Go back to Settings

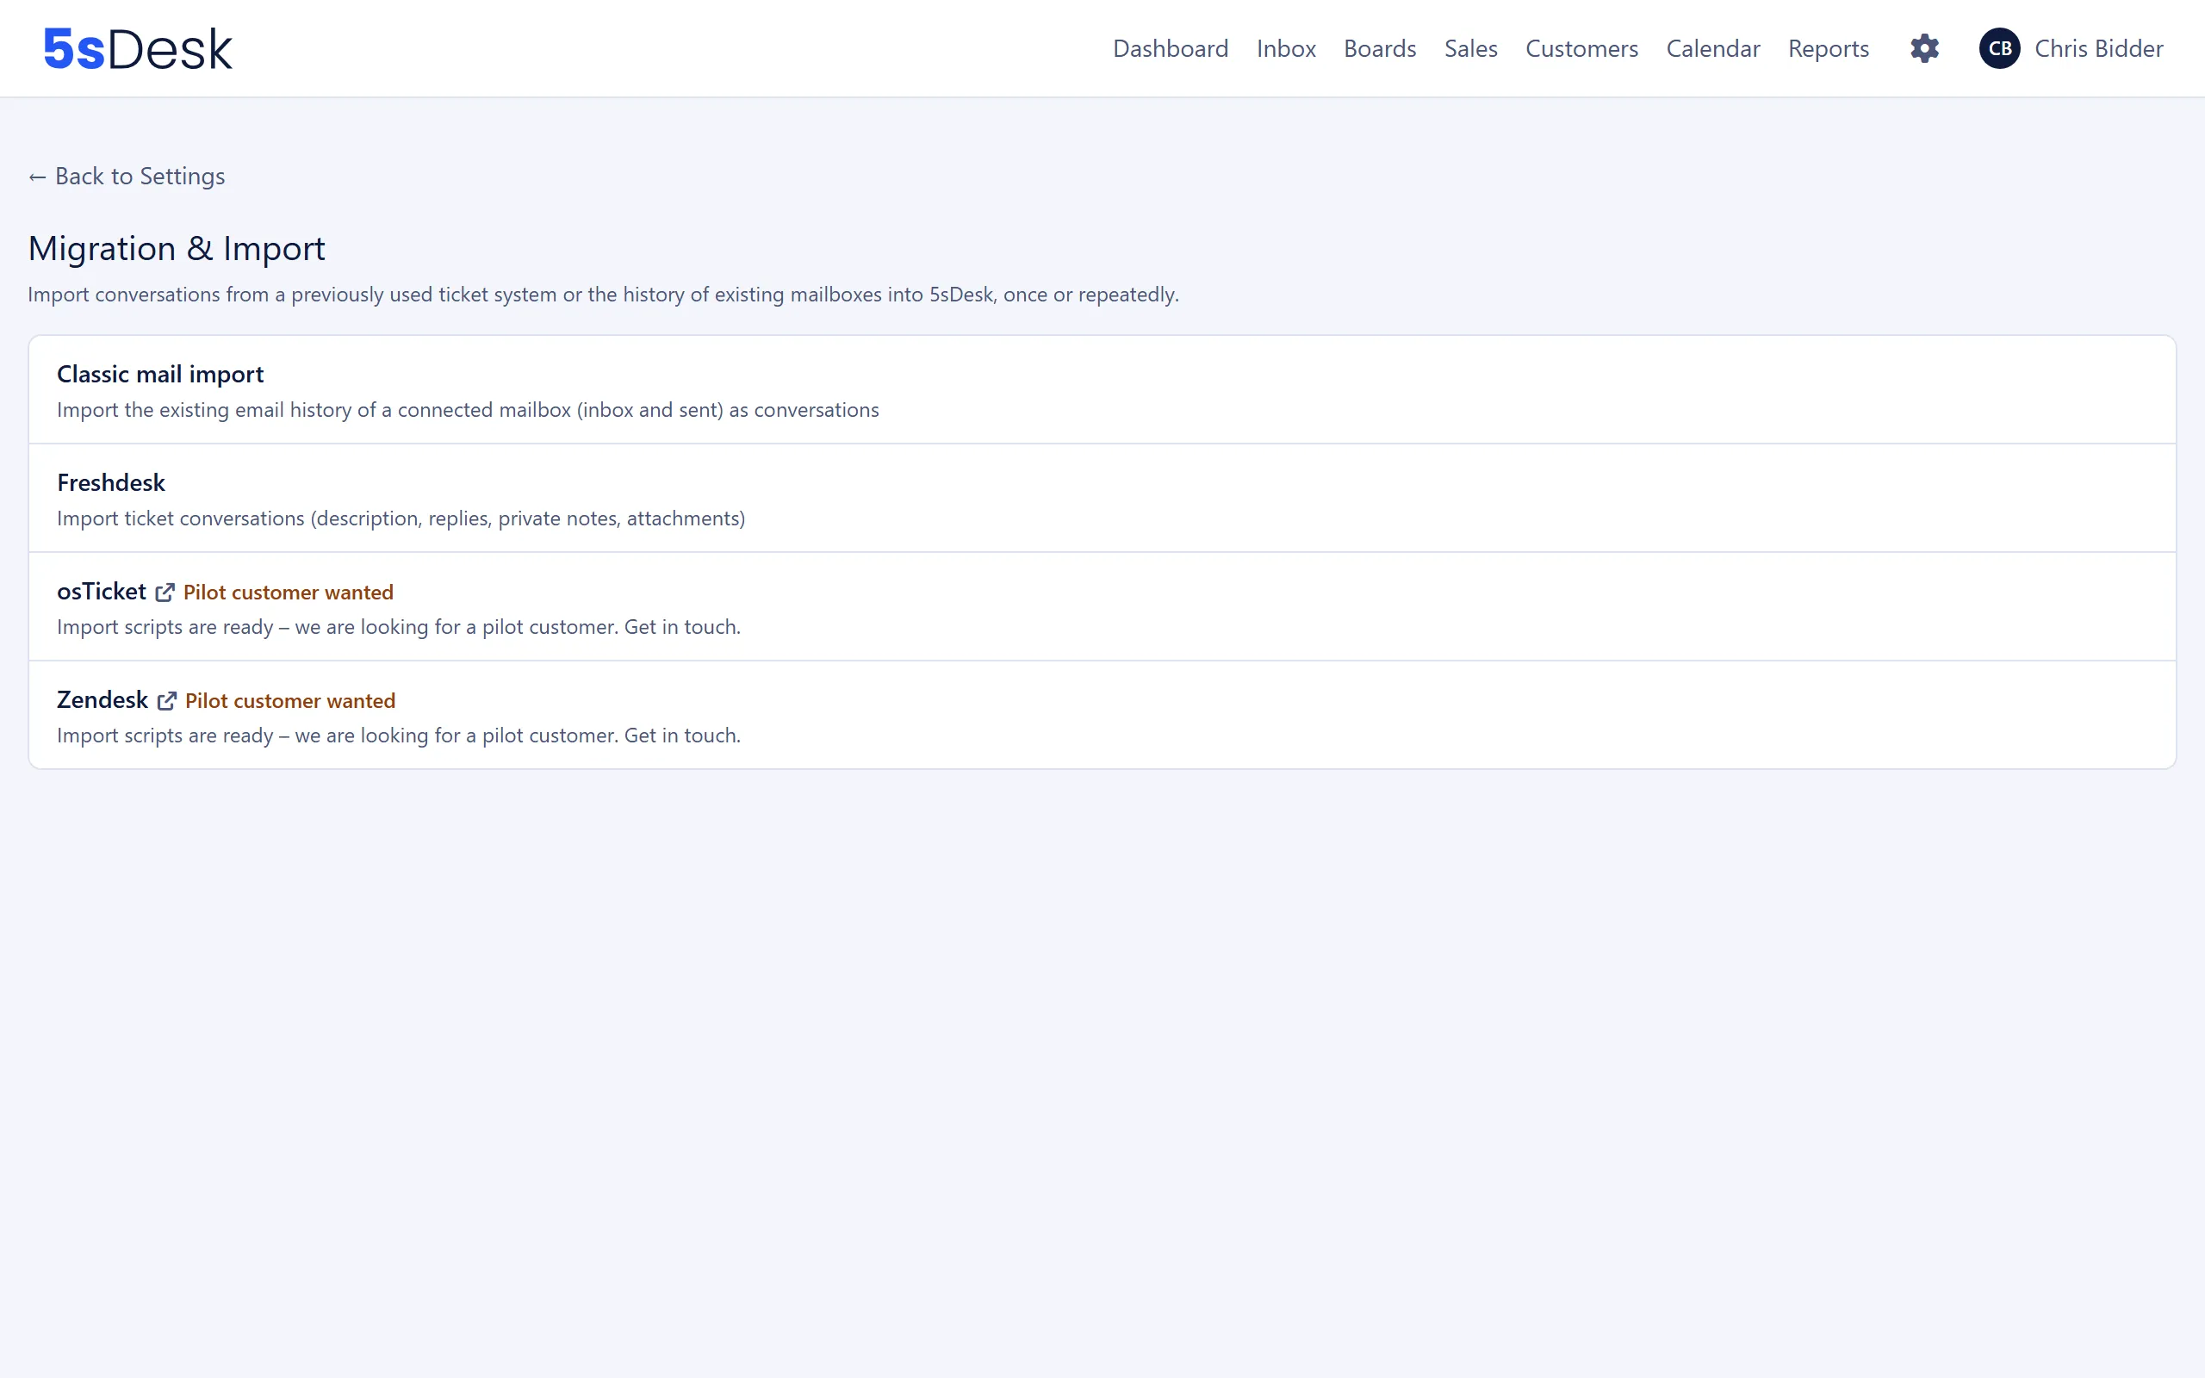point(127,176)
